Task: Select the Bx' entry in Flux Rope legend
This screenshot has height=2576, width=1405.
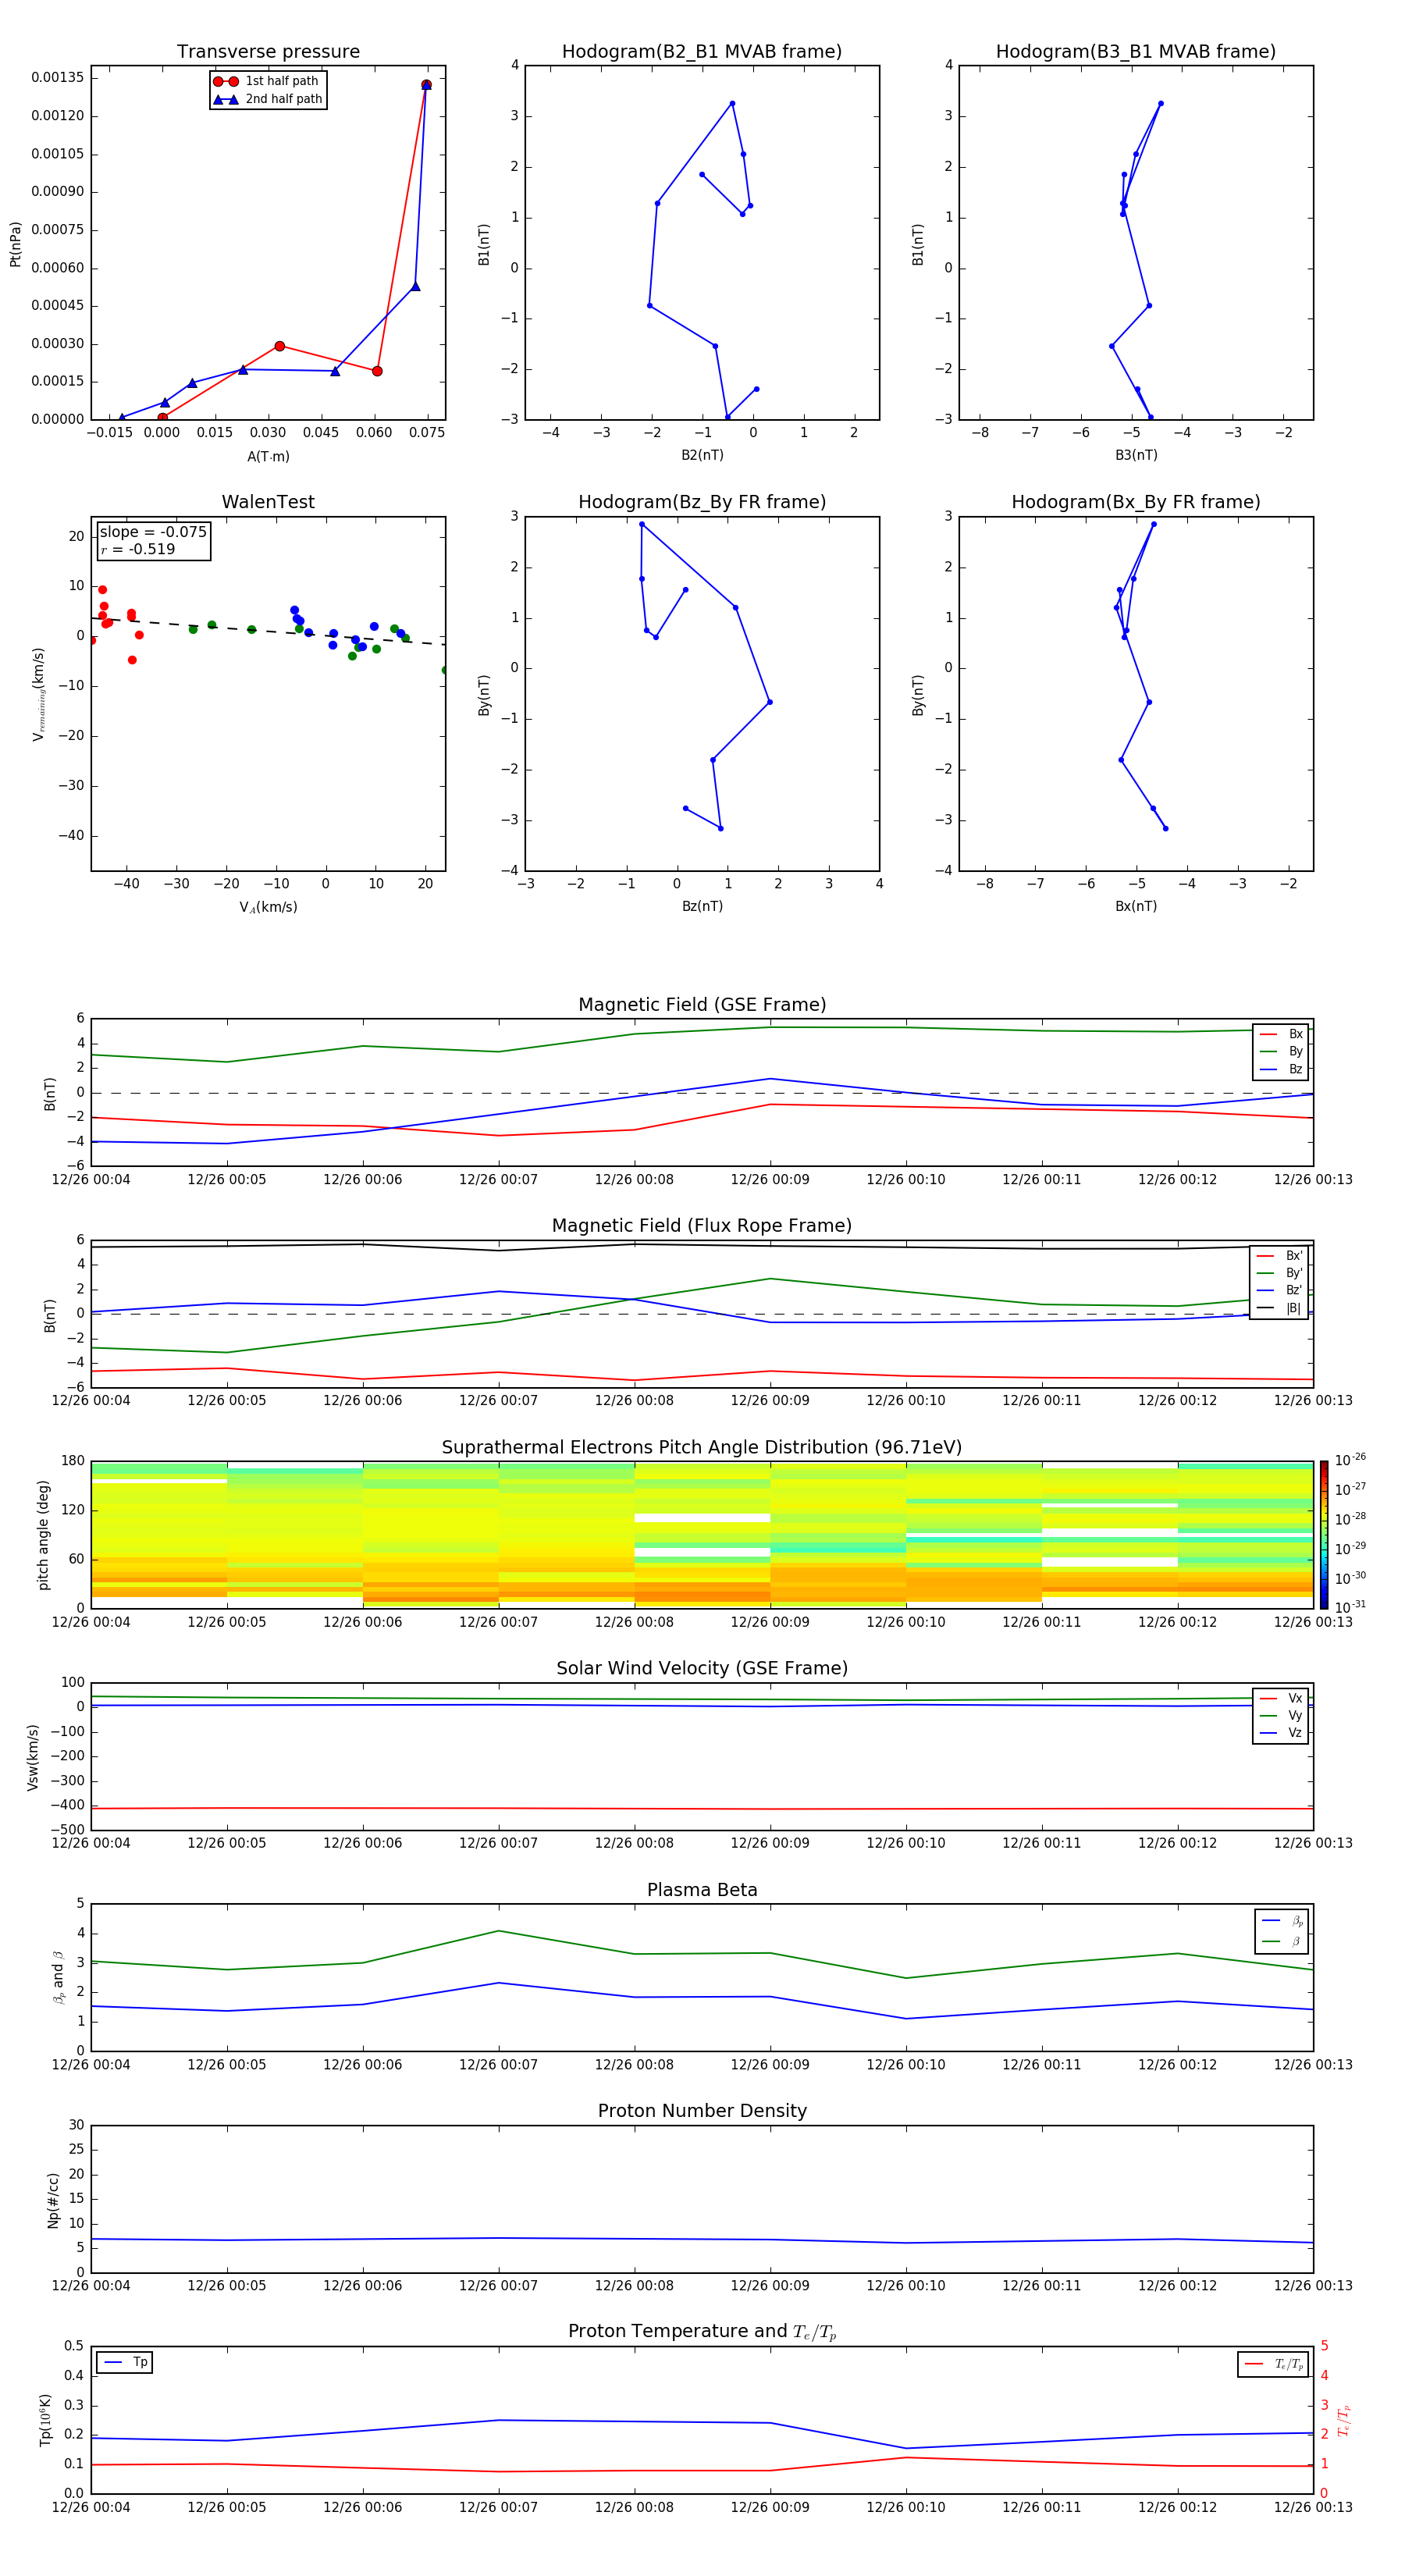Action: click(x=1279, y=1256)
